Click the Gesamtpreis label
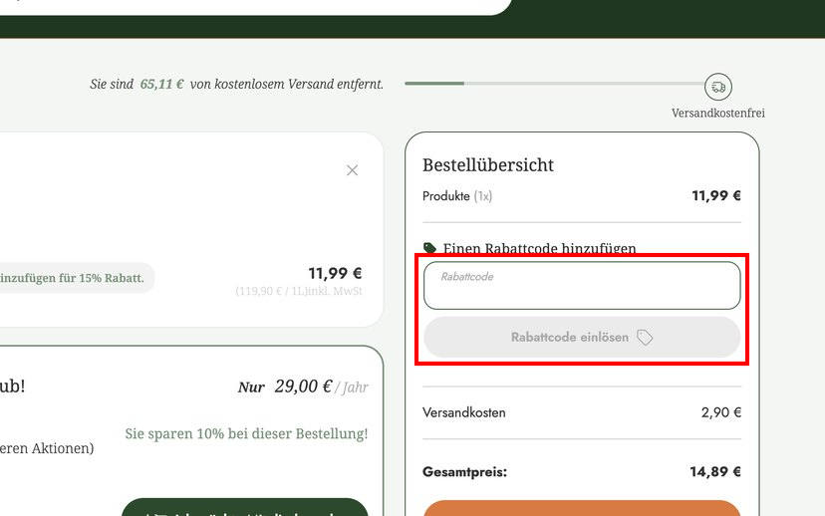This screenshot has width=825, height=516. (464, 472)
